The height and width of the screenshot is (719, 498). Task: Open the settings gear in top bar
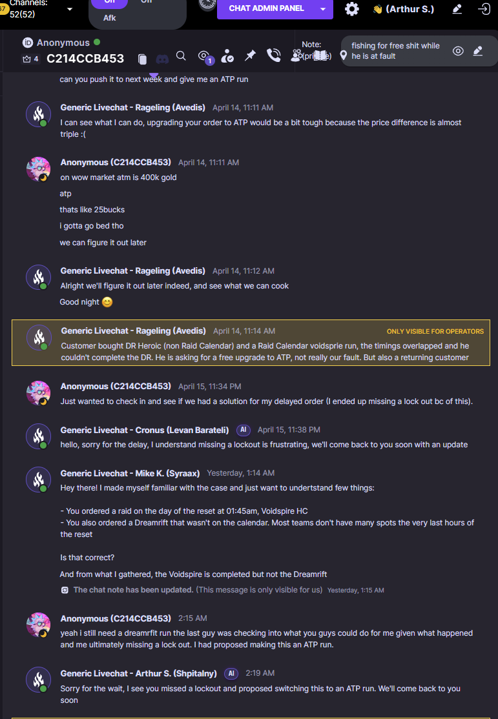[x=352, y=9]
